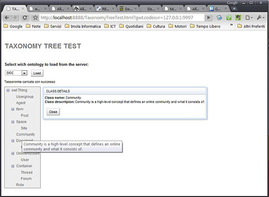This screenshot has width=269, height=197.
Task: Open the Tempo Libero bookmarks folder
Action: [205, 26]
